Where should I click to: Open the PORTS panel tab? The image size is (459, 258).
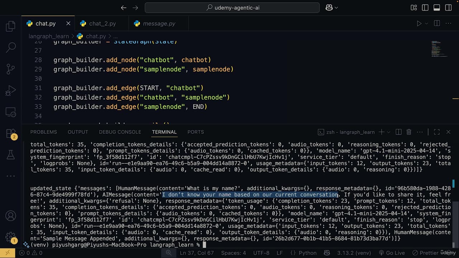(x=195, y=132)
